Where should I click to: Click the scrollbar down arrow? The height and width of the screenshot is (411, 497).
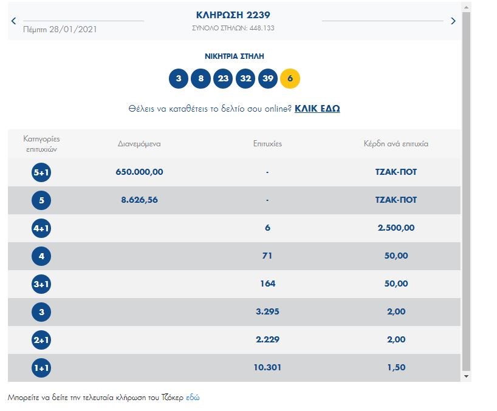click(x=466, y=377)
